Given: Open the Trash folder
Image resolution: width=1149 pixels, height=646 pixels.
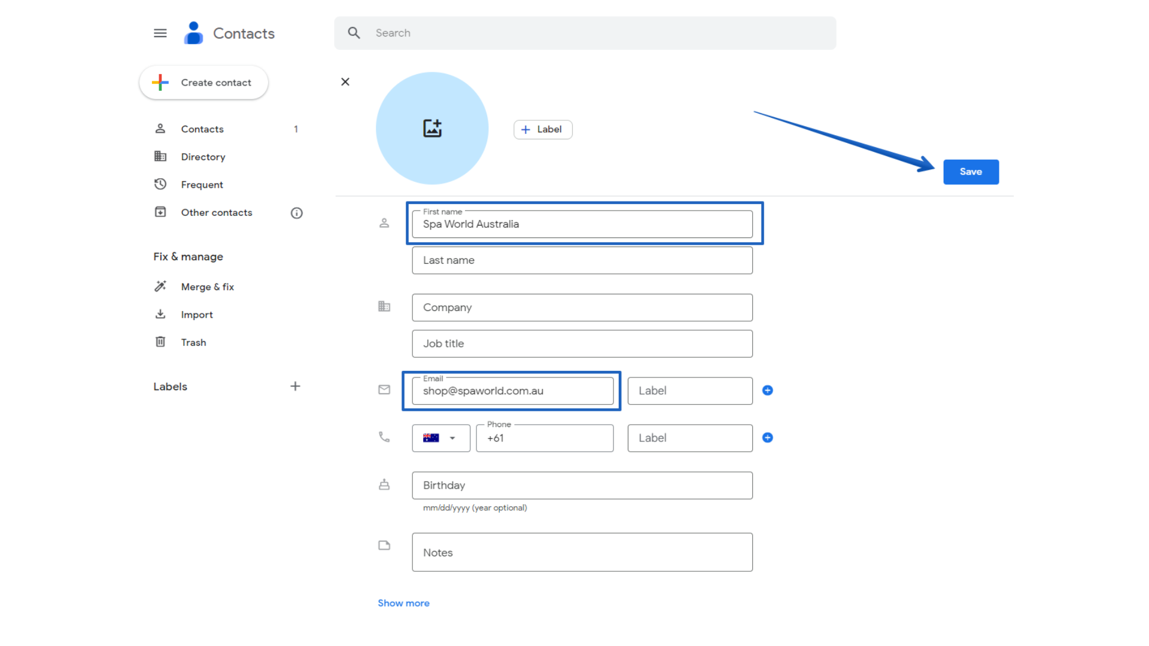Looking at the screenshot, I should point(193,342).
